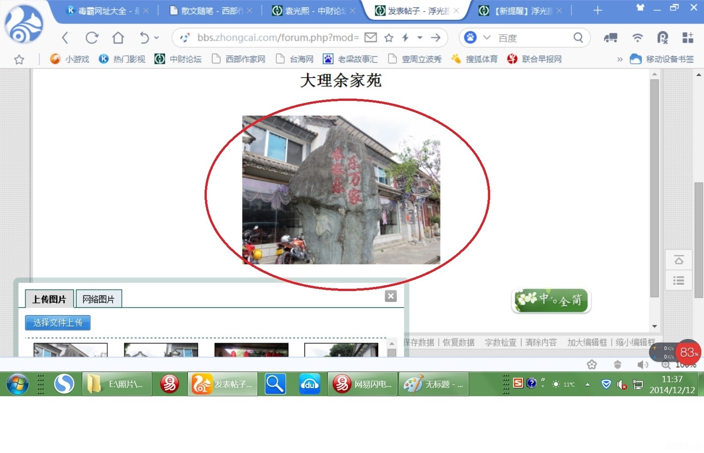Go to the browser home page
The height and width of the screenshot is (453, 704).
(x=118, y=38)
